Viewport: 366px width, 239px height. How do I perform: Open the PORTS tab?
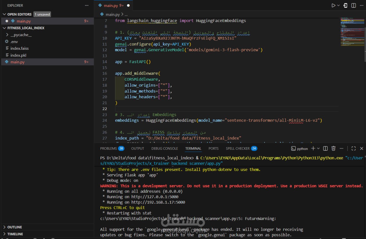click(x=214, y=148)
